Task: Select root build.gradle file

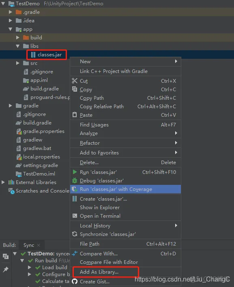Action: tap(37, 123)
